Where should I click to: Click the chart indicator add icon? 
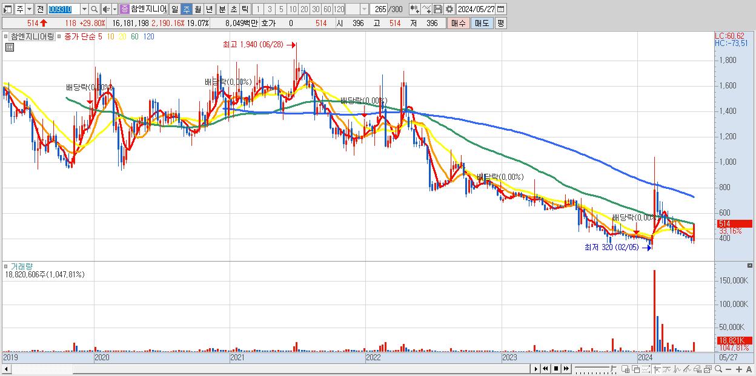(x=415, y=9)
